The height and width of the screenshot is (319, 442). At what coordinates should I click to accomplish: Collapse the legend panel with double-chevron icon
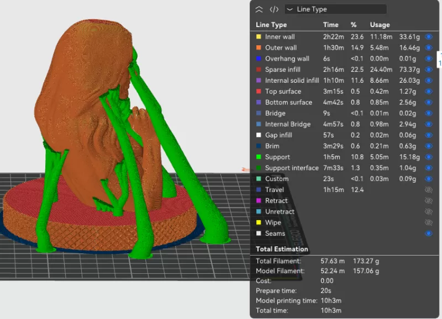tap(259, 9)
